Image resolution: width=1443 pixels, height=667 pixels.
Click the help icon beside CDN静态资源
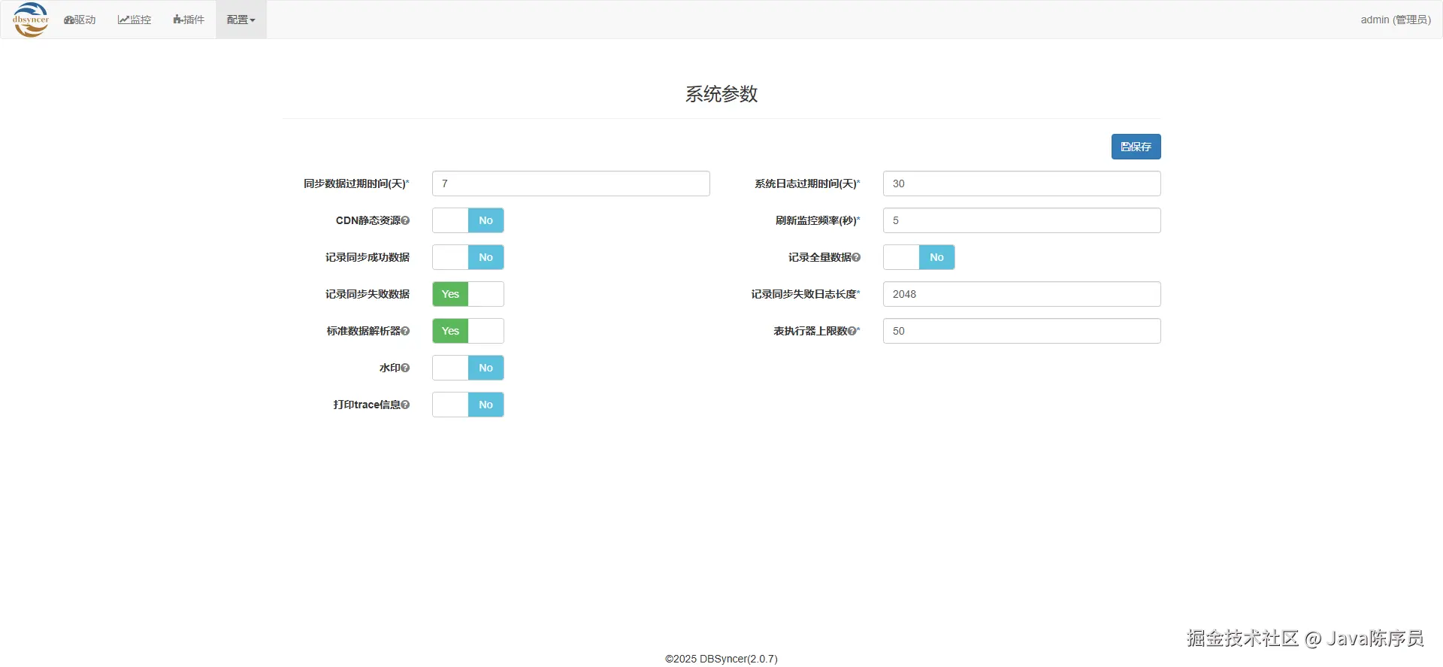[x=405, y=220]
